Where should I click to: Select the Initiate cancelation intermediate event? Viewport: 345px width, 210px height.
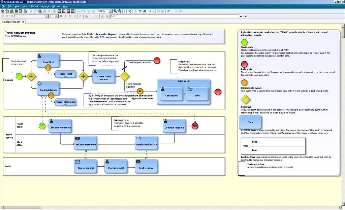click(140, 91)
